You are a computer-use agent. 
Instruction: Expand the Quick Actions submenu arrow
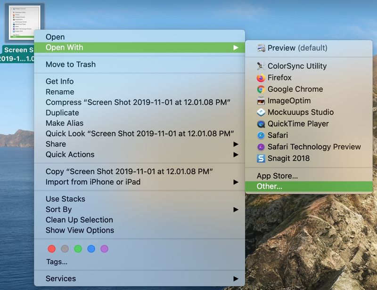(x=236, y=154)
